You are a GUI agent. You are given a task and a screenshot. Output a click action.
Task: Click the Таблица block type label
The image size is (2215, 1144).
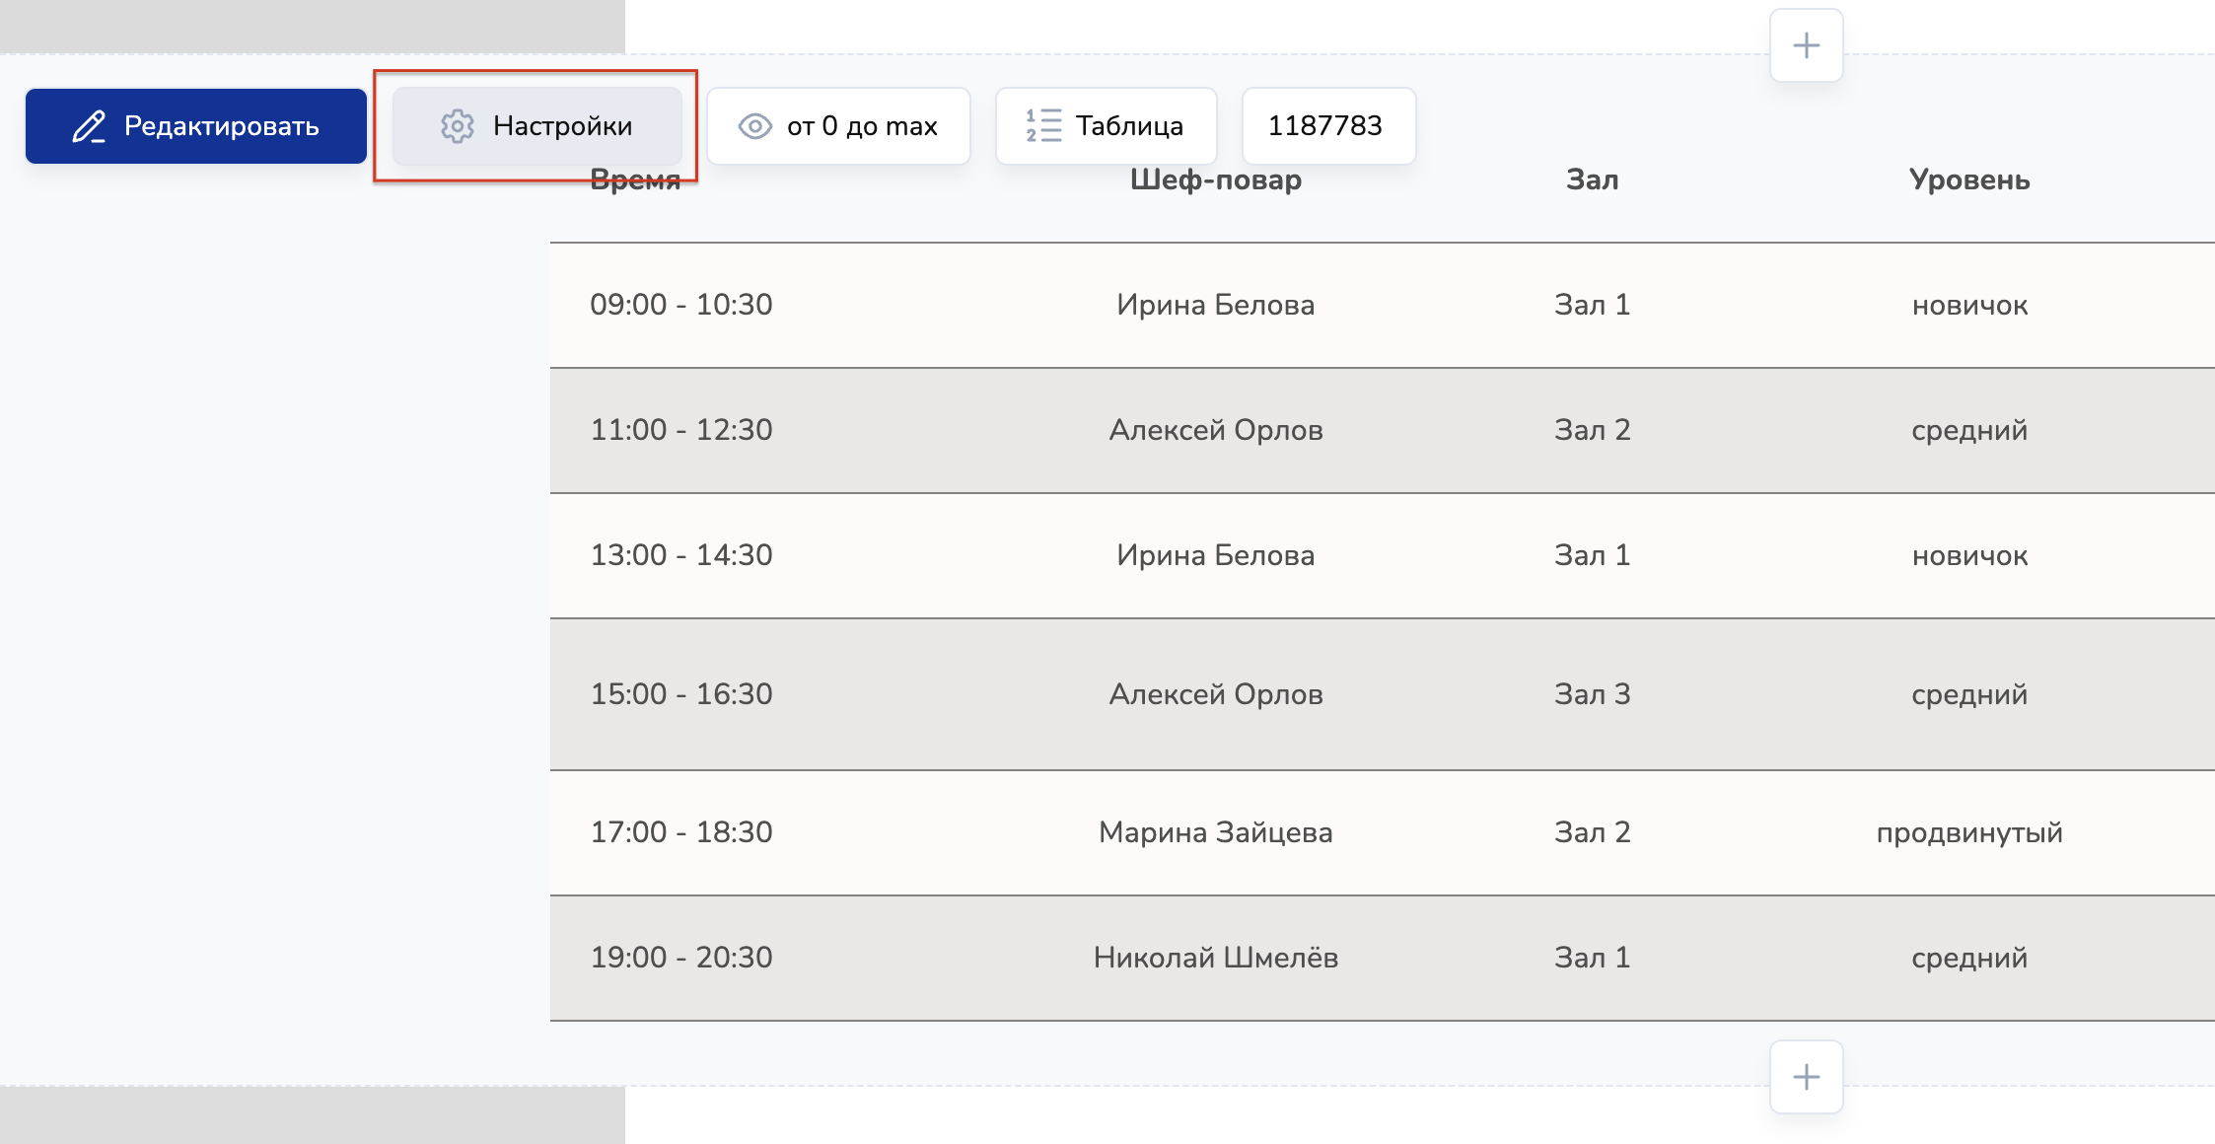[x=1129, y=126]
